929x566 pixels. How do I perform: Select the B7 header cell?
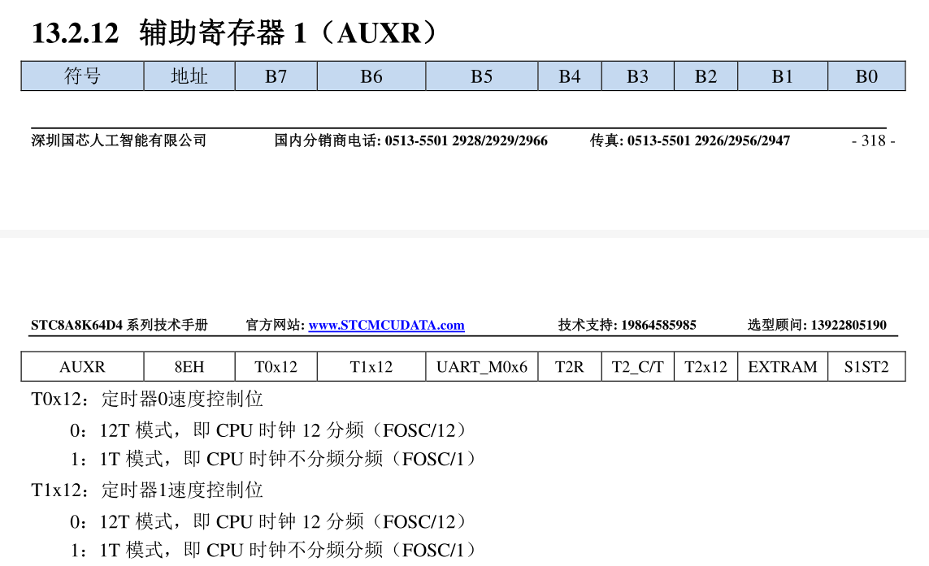point(276,76)
